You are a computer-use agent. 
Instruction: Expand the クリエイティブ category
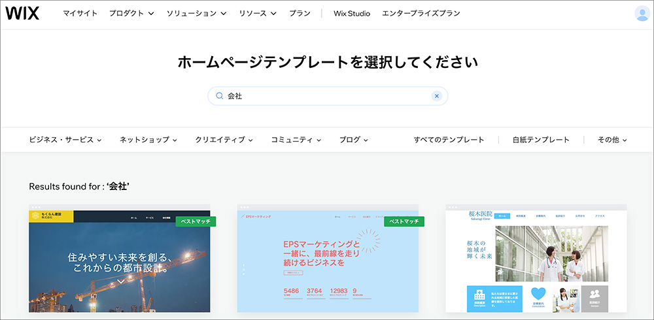click(x=224, y=140)
